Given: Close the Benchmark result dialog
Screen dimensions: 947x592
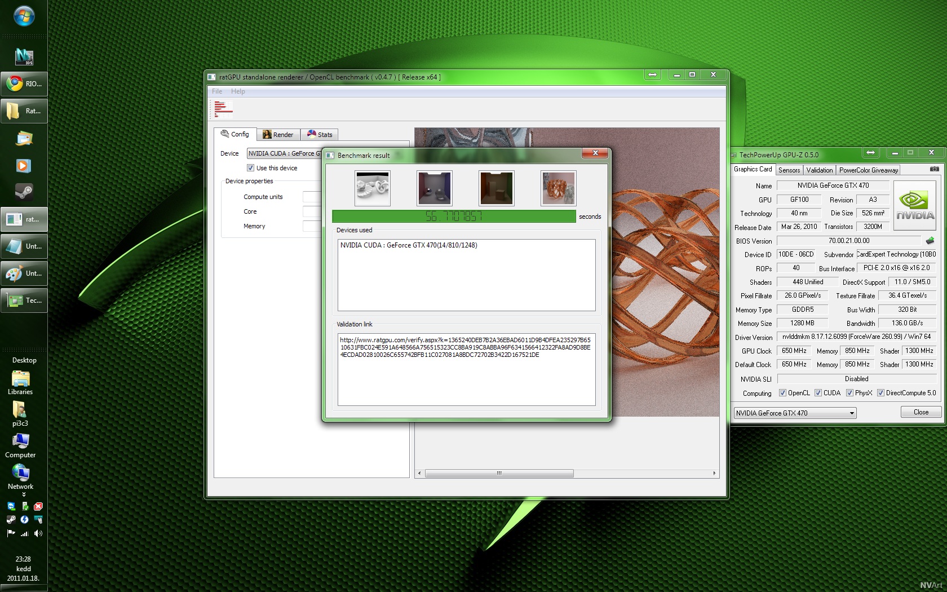Looking at the screenshot, I should coord(595,153).
